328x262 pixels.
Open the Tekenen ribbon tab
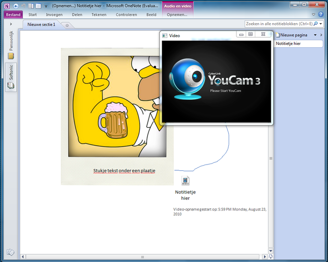click(99, 14)
